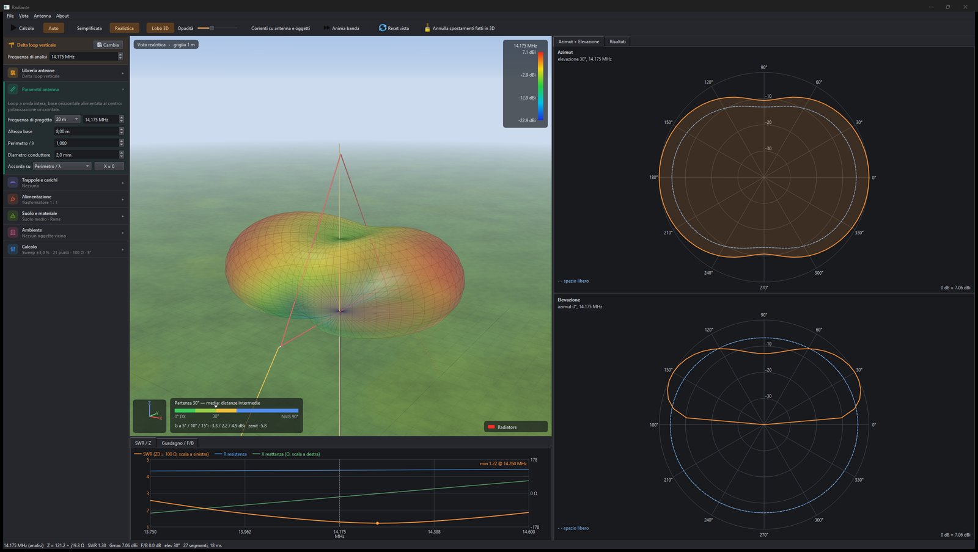This screenshot has width=978, height=552.
Task: Click the Frequenza di analisi stepper arrows
Action: point(120,56)
